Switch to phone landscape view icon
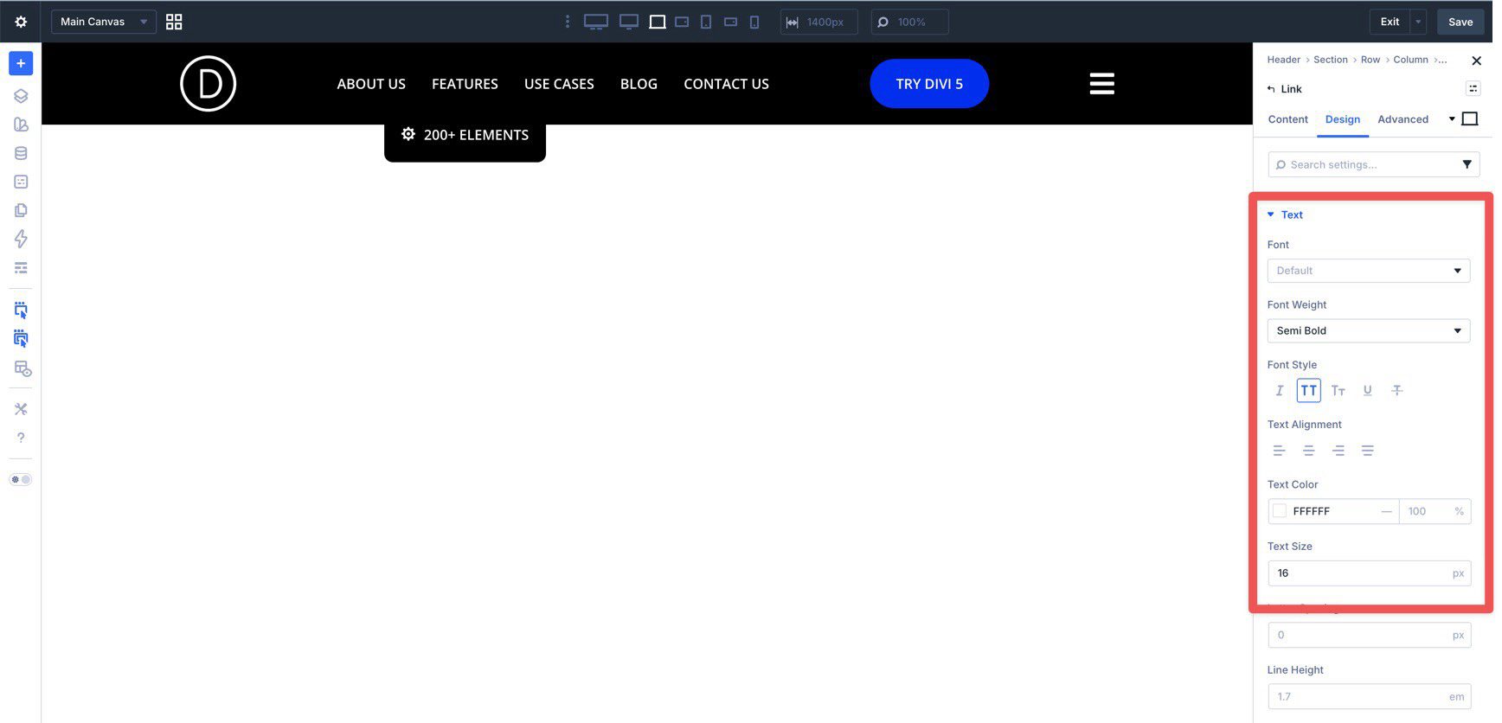 pyautogui.click(x=730, y=22)
